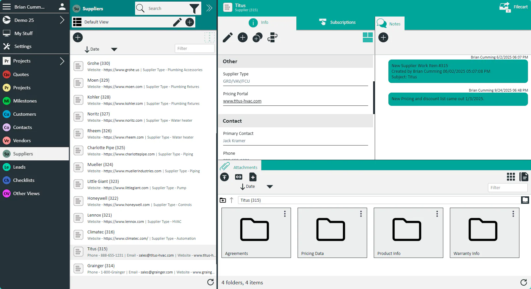Edit the Default View with pencil icon
The width and height of the screenshot is (531, 289).
177,22
